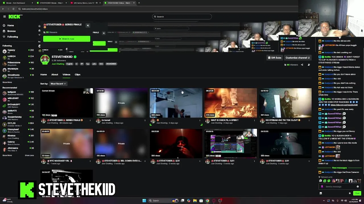Open the emoji picker in chat input

pos(358,187)
